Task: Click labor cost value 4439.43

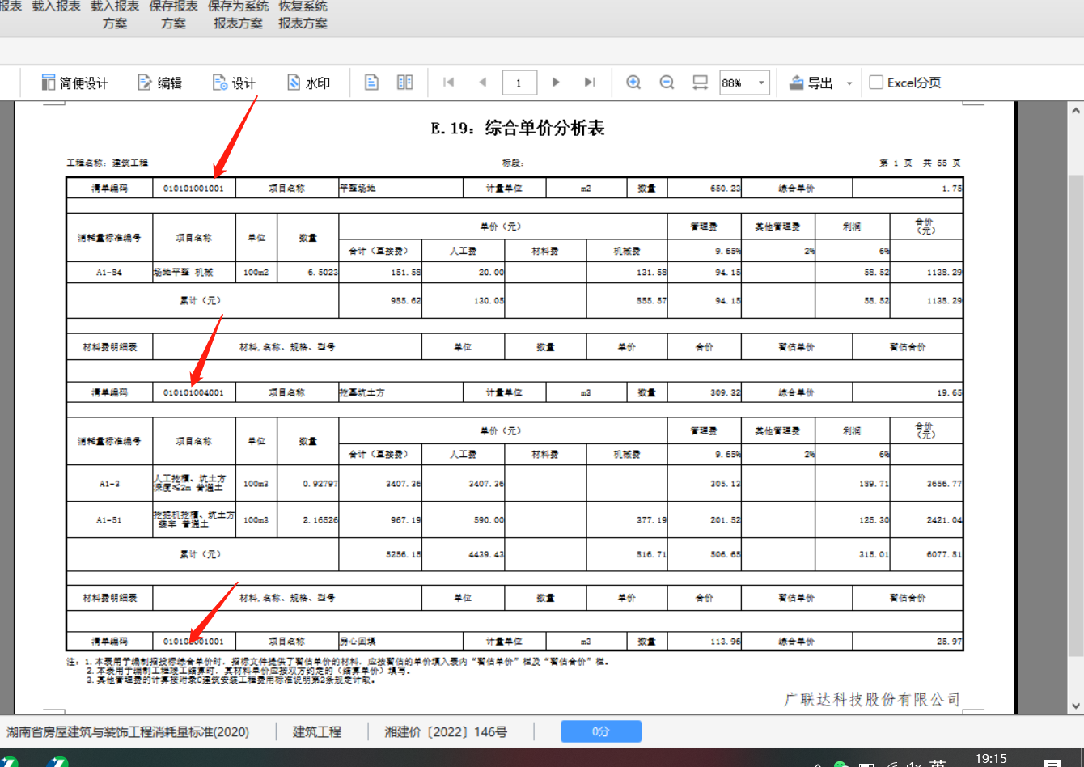Action: click(486, 555)
